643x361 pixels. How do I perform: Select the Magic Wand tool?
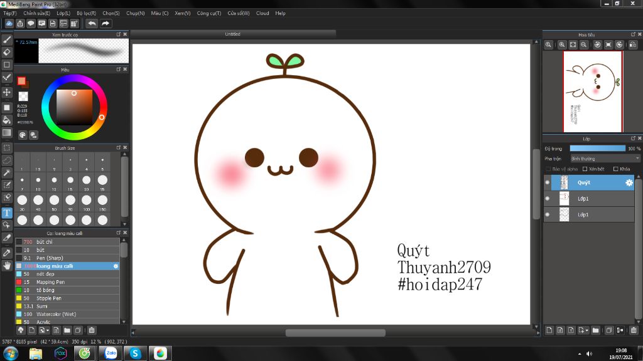pyautogui.click(x=6, y=173)
